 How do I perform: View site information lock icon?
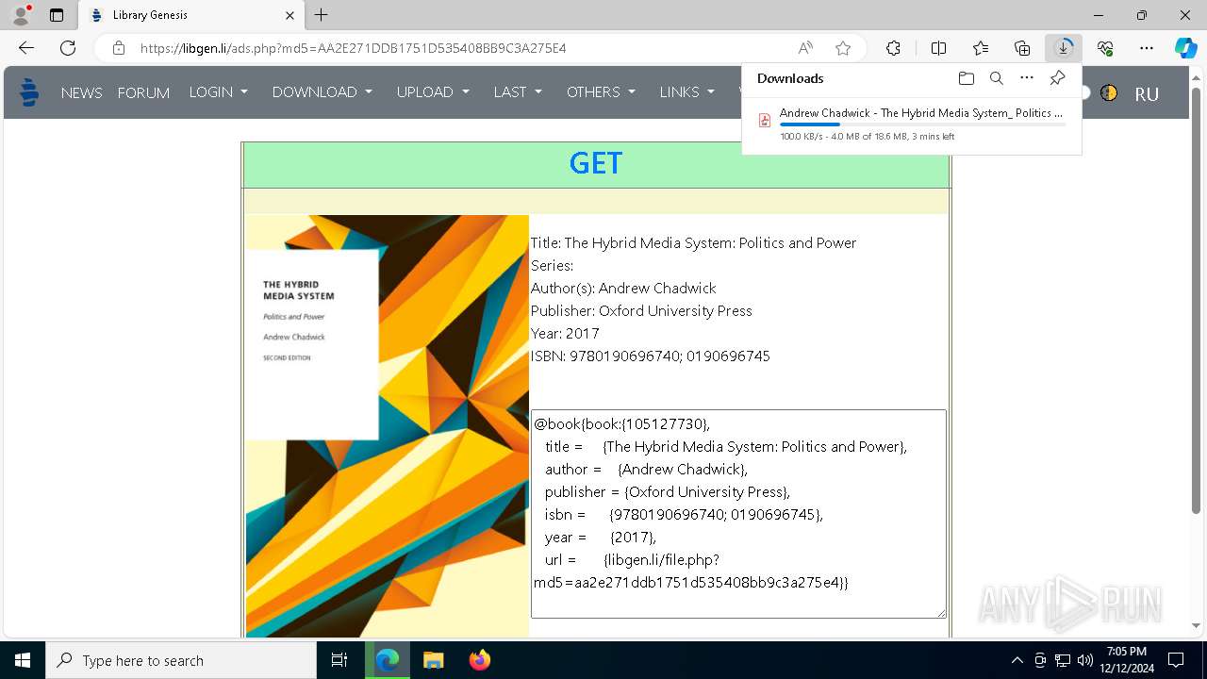point(118,48)
